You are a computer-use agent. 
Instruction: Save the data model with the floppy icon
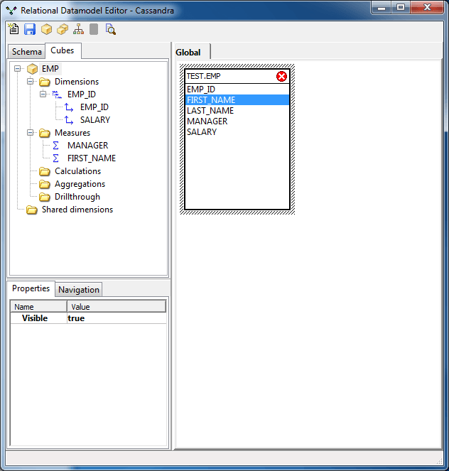tap(30, 29)
